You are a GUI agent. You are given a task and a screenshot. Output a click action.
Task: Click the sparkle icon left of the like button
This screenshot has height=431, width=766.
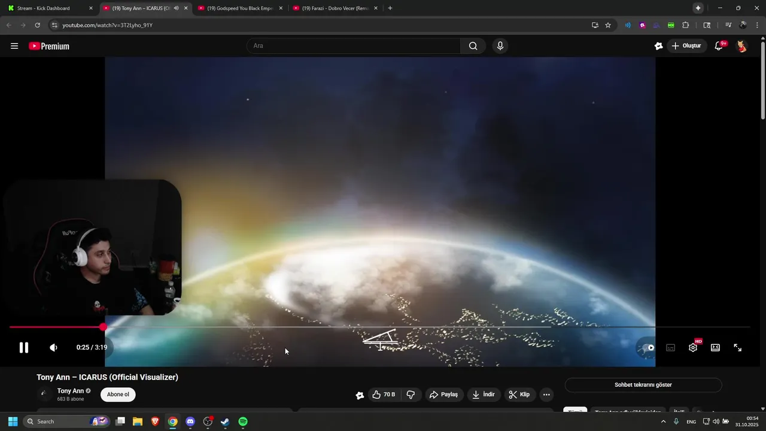(x=360, y=395)
